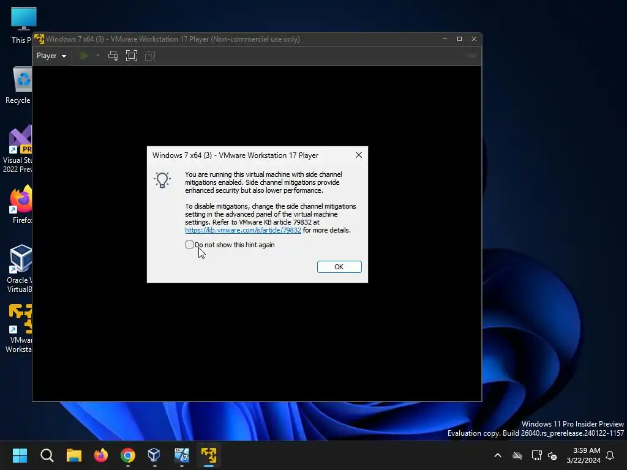The width and height of the screenshot is (627, 470).
Task: Show hidden system tray icons
Action: tap(498, 455)
